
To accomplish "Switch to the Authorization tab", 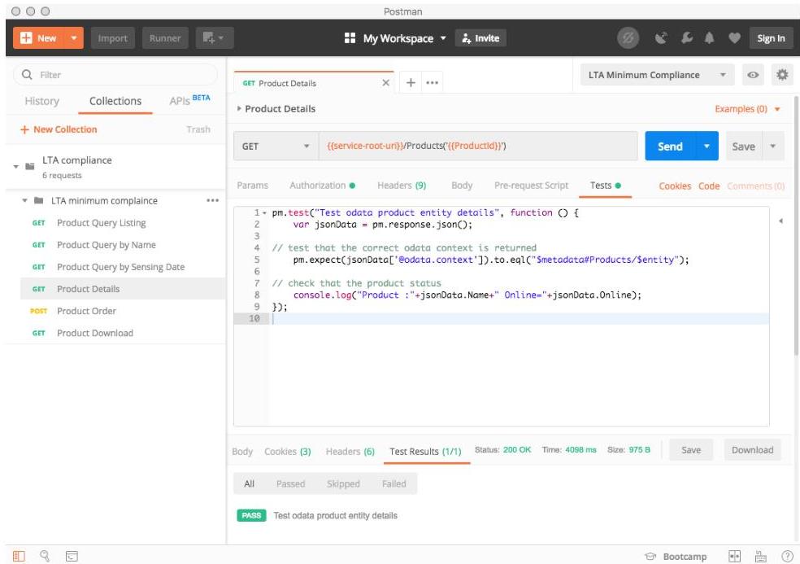I will pos(322,186).
